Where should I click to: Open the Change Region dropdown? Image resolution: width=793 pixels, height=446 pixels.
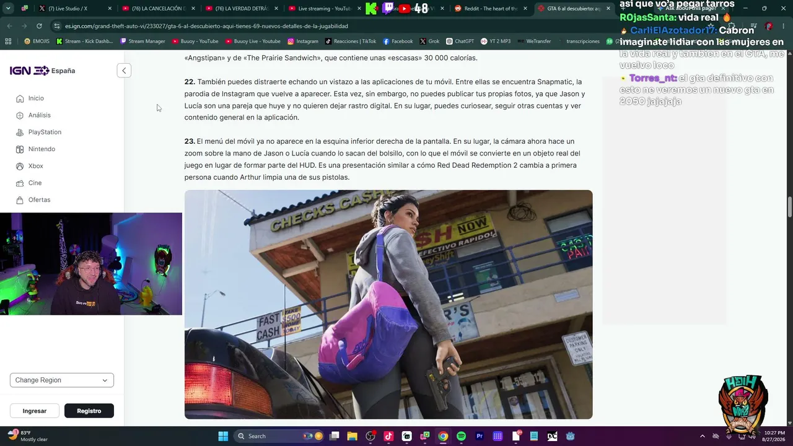(62, 380)
